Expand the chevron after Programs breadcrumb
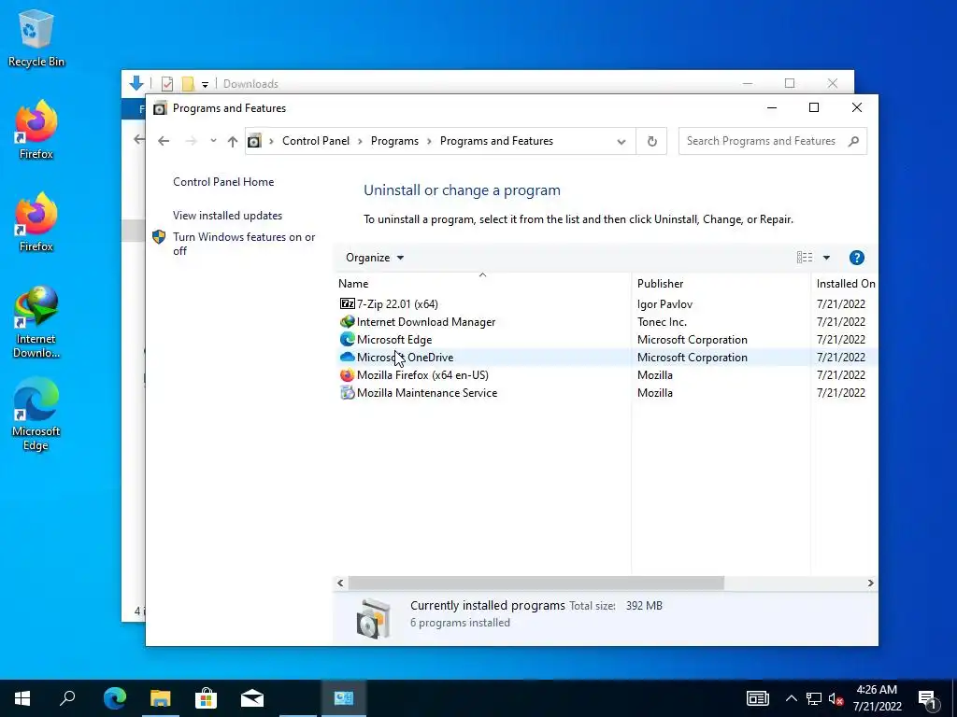 pos(429,142)
